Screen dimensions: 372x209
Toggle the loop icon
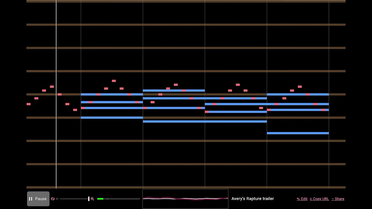tap(53, 199)
